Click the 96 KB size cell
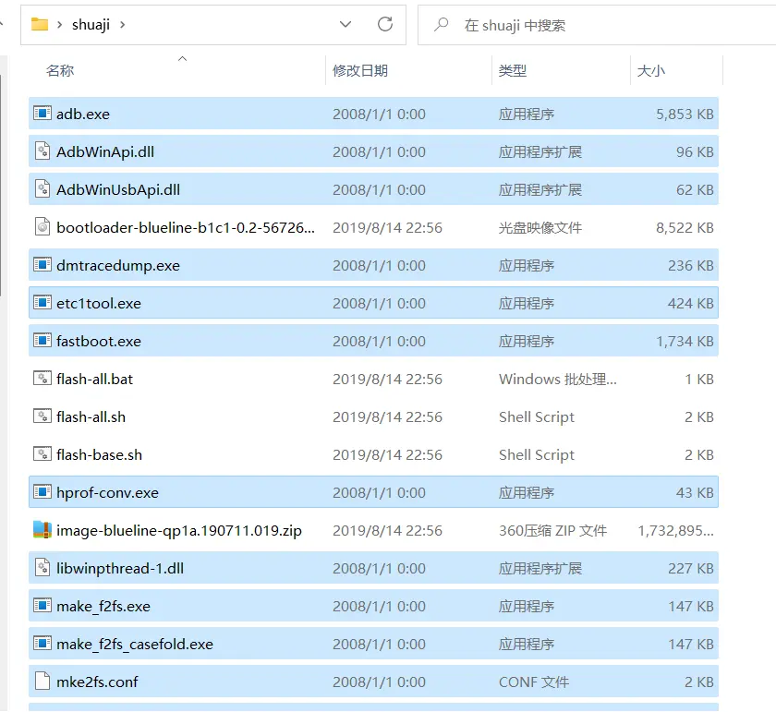The height and width of the screenshot is (712, 776). (695, 151)
